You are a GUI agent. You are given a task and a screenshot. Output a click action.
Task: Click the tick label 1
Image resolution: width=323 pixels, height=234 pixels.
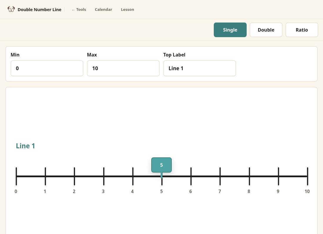pyautogui.click(x=45, y=192)
